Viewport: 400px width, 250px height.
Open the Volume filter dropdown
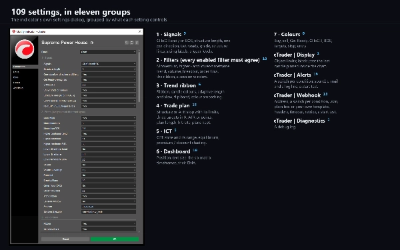pos(109,165)
